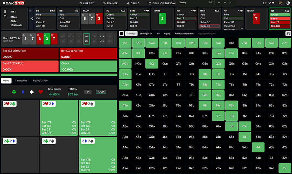Toggle the IP position button
This screenshot has width=292, height=174.
[x=88, y=92]
